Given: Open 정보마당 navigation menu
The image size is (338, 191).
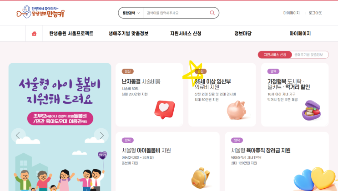Looking at the screenshot, I should pos(243,34).
